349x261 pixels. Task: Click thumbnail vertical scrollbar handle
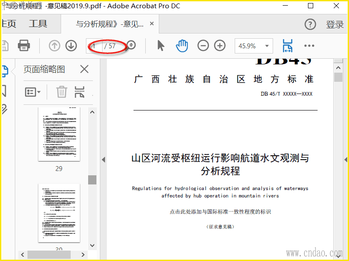pos(92,180)
